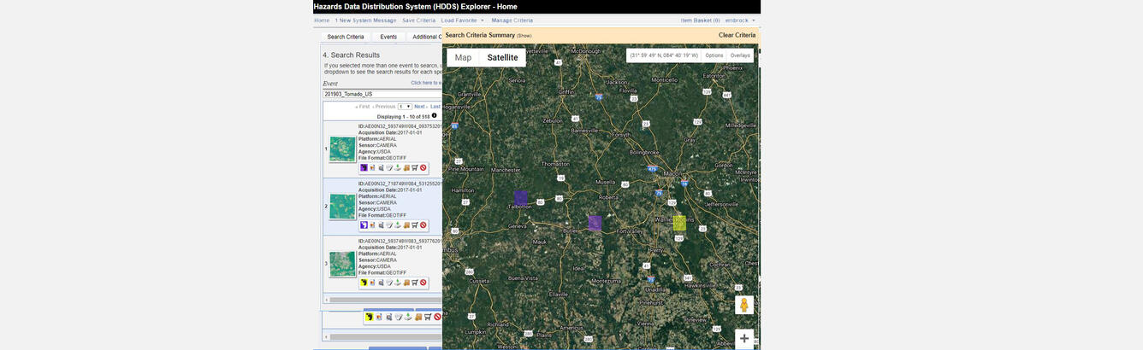Show metadata for result 1
This screenshot has height=350, width=1143.
pyautogui.click(x=389, y=167)
